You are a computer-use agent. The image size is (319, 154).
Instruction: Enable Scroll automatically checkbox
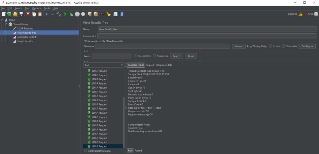86,151
